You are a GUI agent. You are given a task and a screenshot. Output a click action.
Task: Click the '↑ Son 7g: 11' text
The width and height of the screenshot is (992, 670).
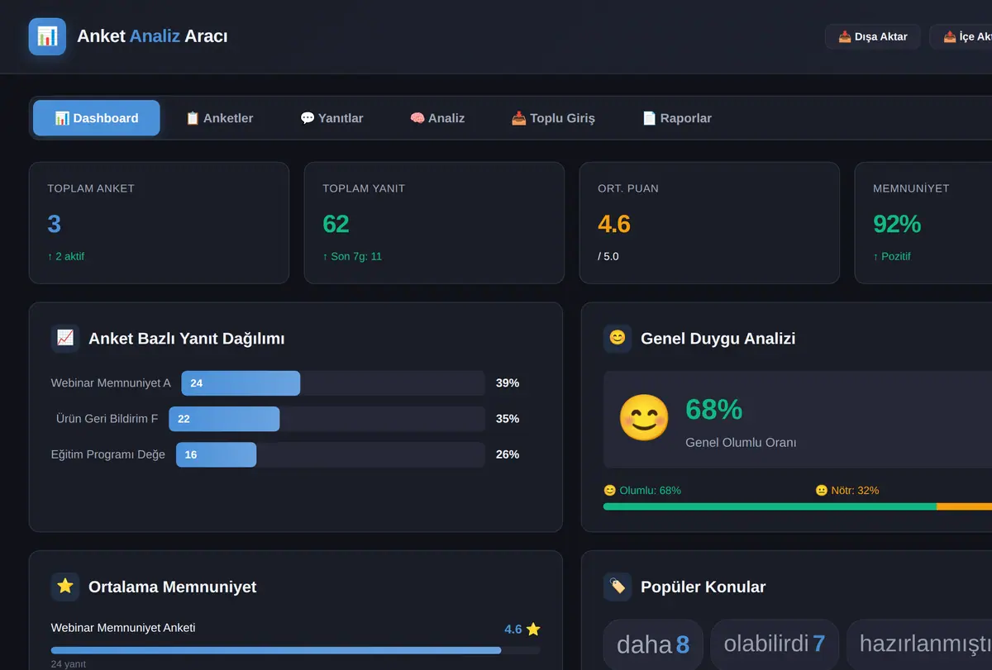click(352, 256)
